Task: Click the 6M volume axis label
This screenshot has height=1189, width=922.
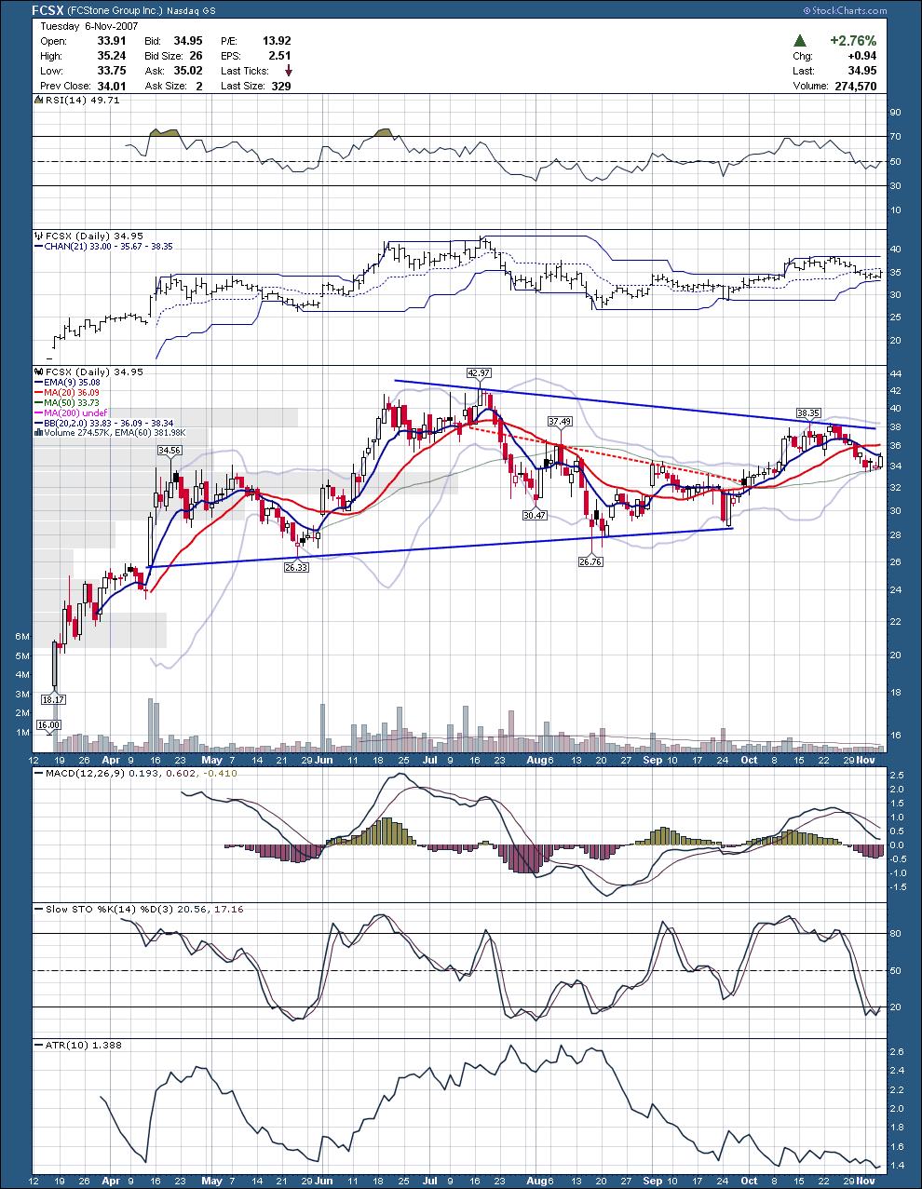Action: [22, 637]
